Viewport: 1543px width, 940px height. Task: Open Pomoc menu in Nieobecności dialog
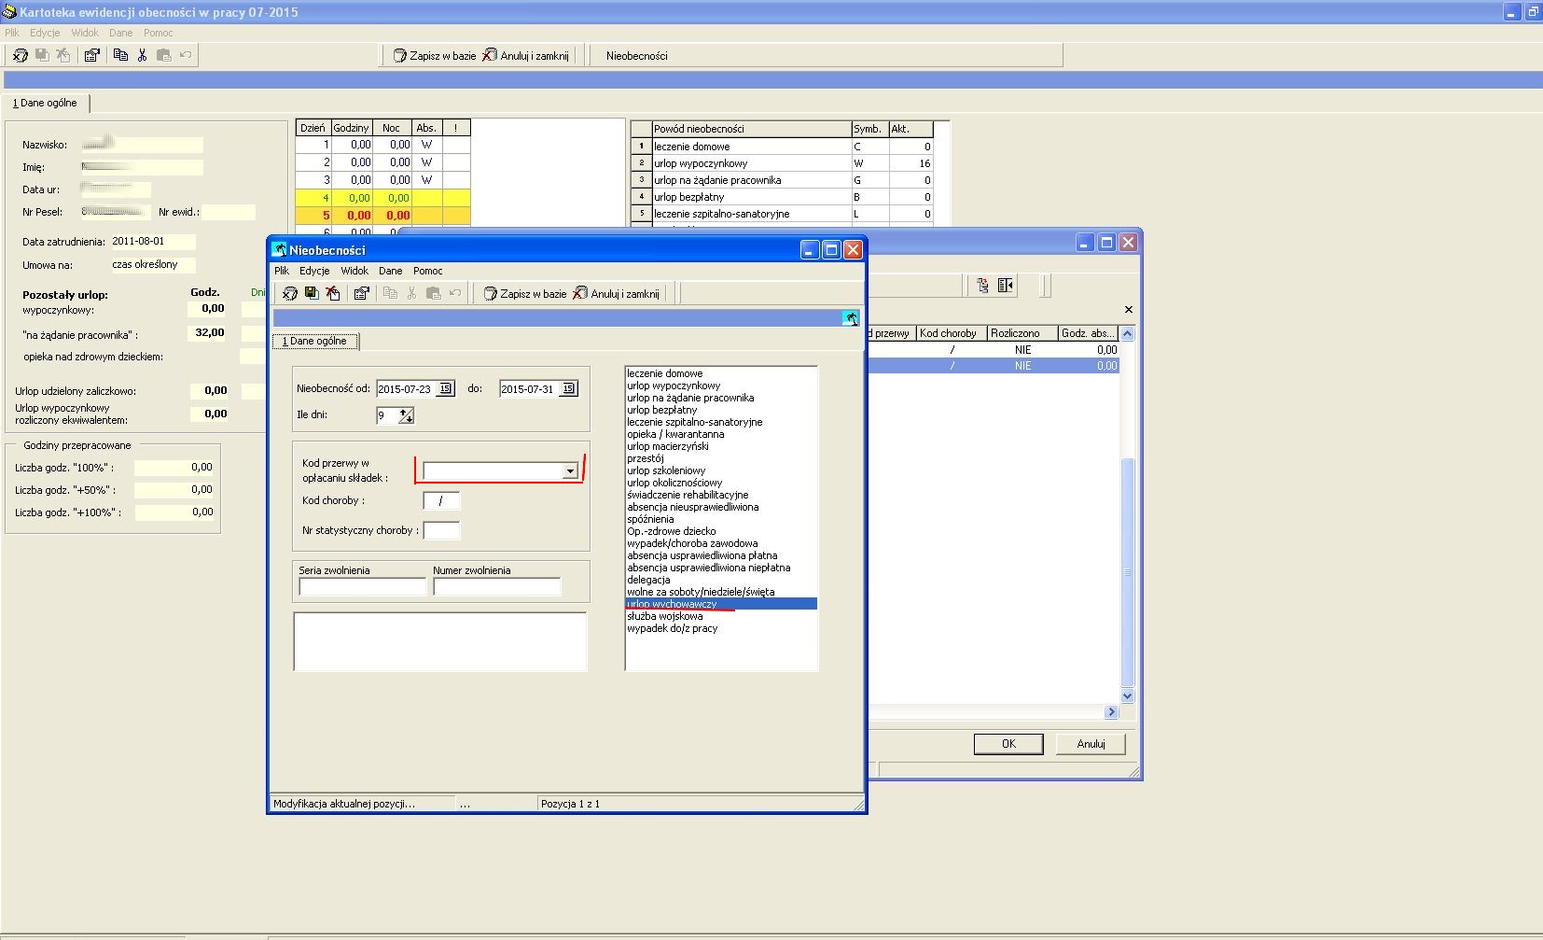(428, 271)
